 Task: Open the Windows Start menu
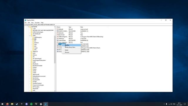tap(2, 104)
